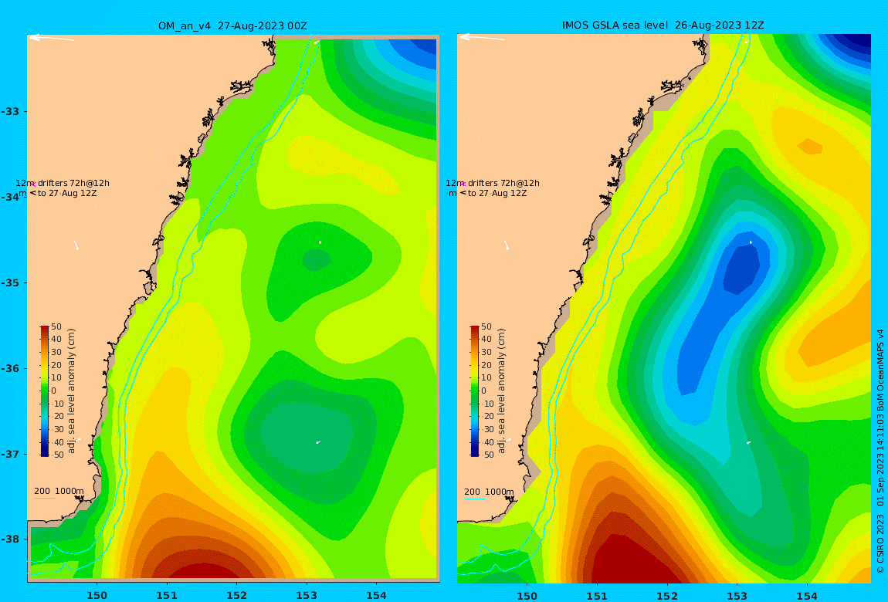Screen dimensions: 888x602
Task: Click white drifter mark near -37 in OM_an_v4 ocean
Action: click(x=318, y=442)
